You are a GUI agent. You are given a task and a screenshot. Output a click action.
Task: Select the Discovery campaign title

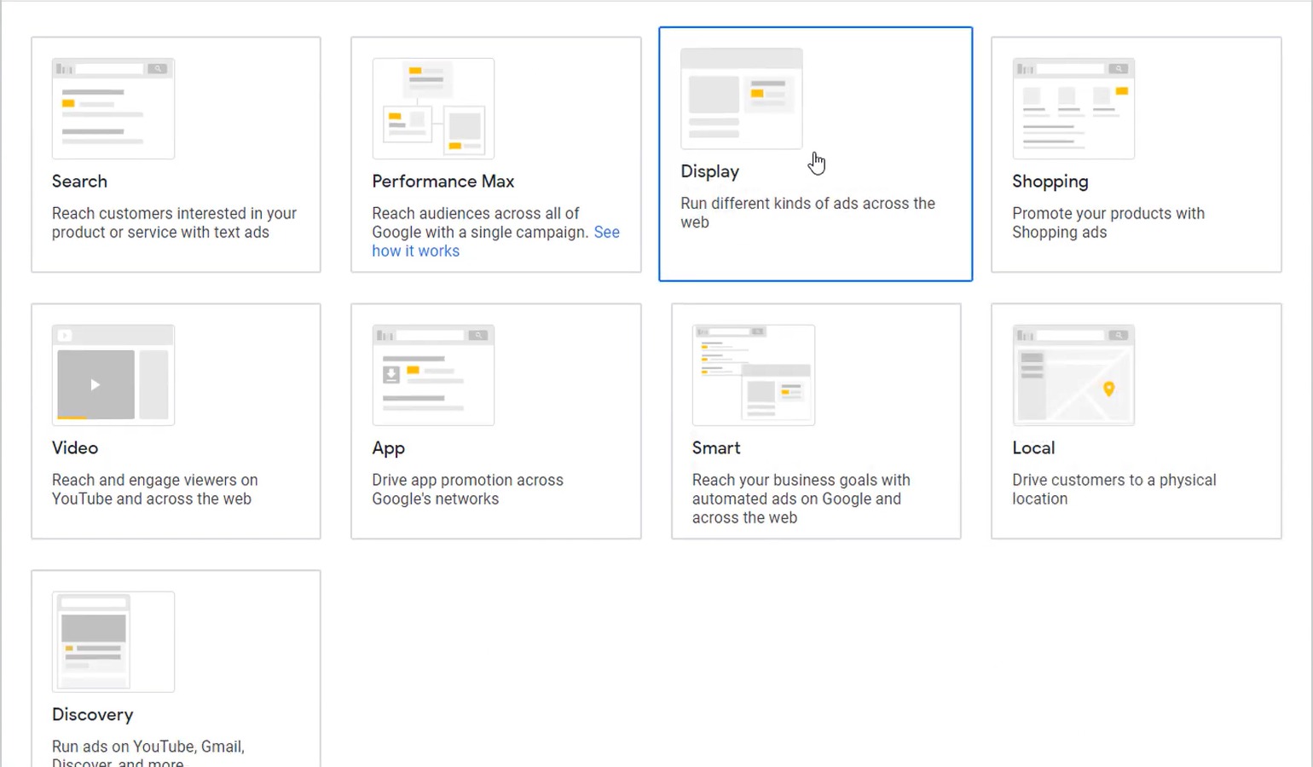92,714
